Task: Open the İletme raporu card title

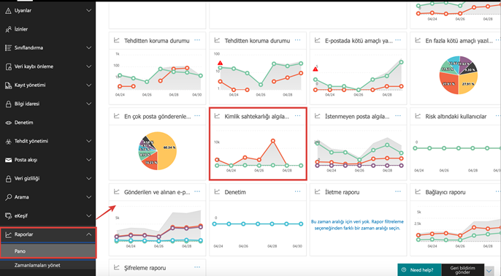Action: click(343, 192)
